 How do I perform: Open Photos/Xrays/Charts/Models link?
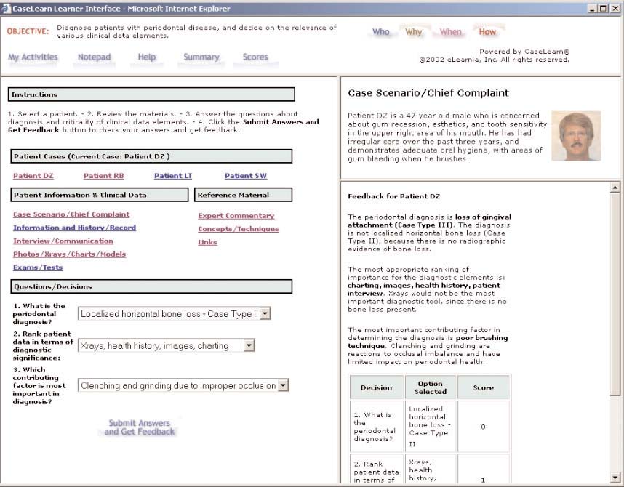pos(69,254)
